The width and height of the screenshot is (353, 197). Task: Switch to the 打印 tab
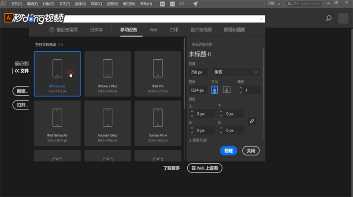[174, 30]
